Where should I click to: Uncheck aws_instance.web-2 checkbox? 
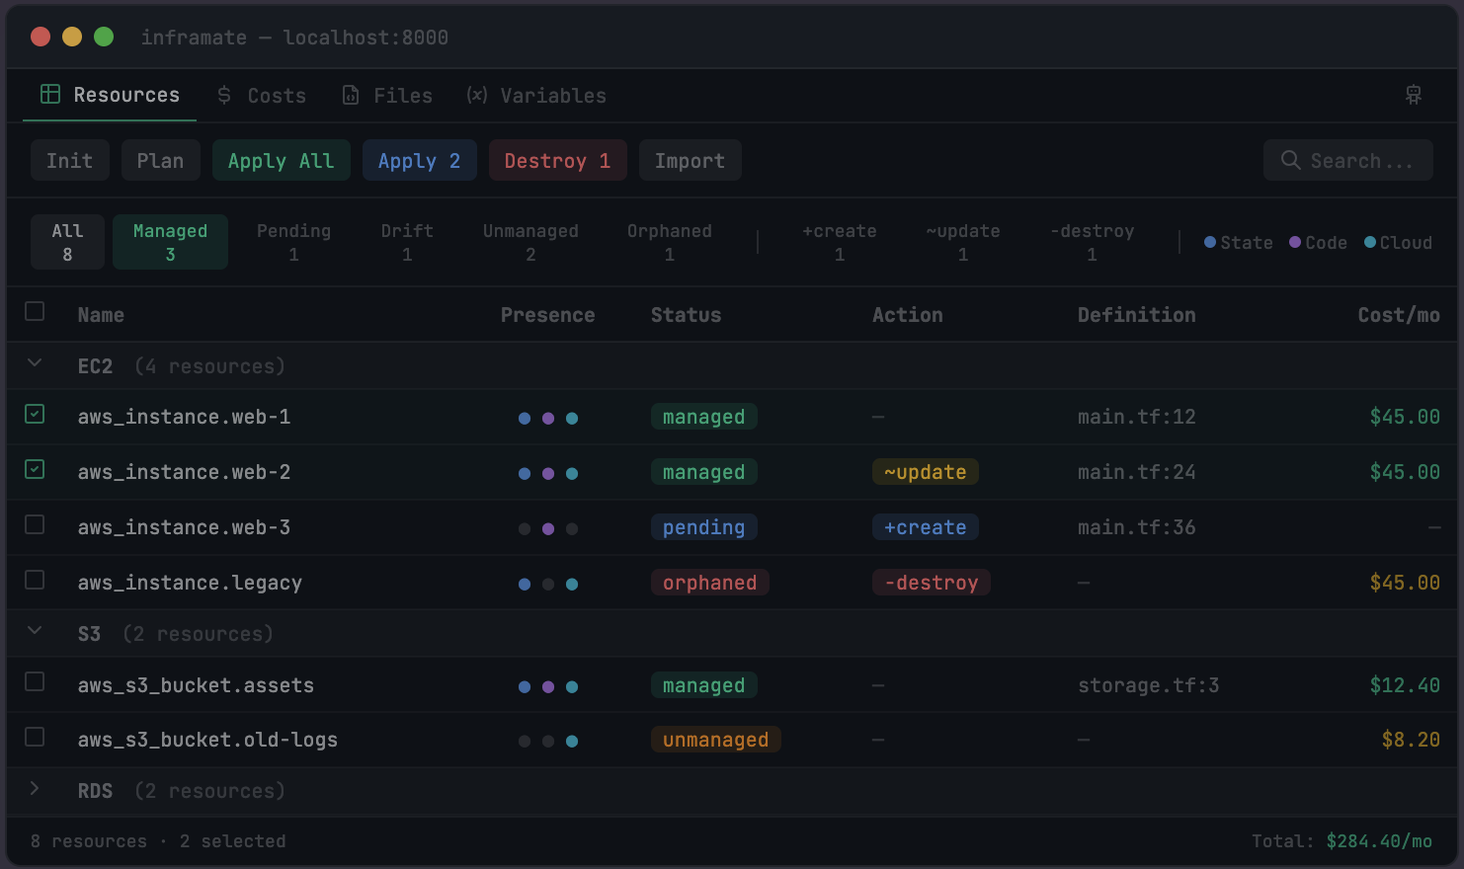pos(35,469)
